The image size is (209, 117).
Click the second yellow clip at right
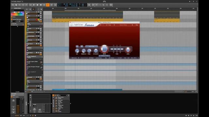tap(167, 20)
